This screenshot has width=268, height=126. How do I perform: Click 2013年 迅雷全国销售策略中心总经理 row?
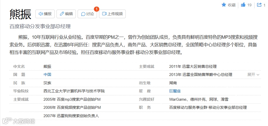201,75
